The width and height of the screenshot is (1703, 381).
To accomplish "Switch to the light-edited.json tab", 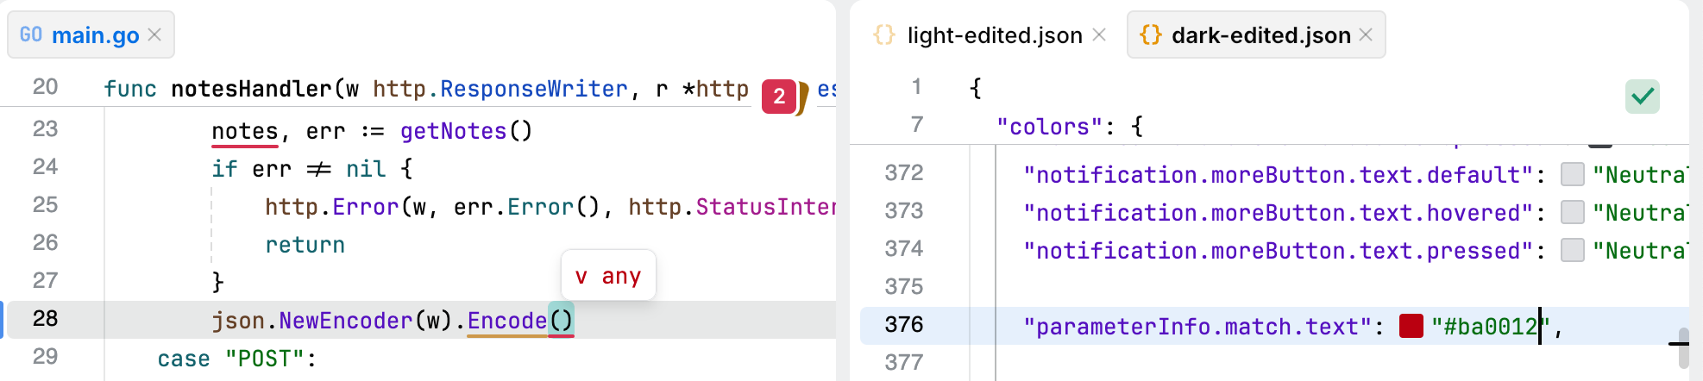I will click(994, 34).
